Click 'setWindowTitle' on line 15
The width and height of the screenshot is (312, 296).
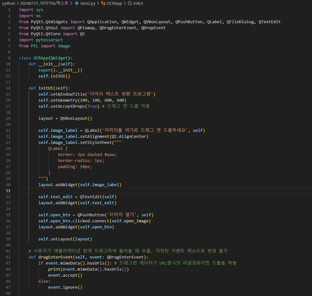[68, 94]
